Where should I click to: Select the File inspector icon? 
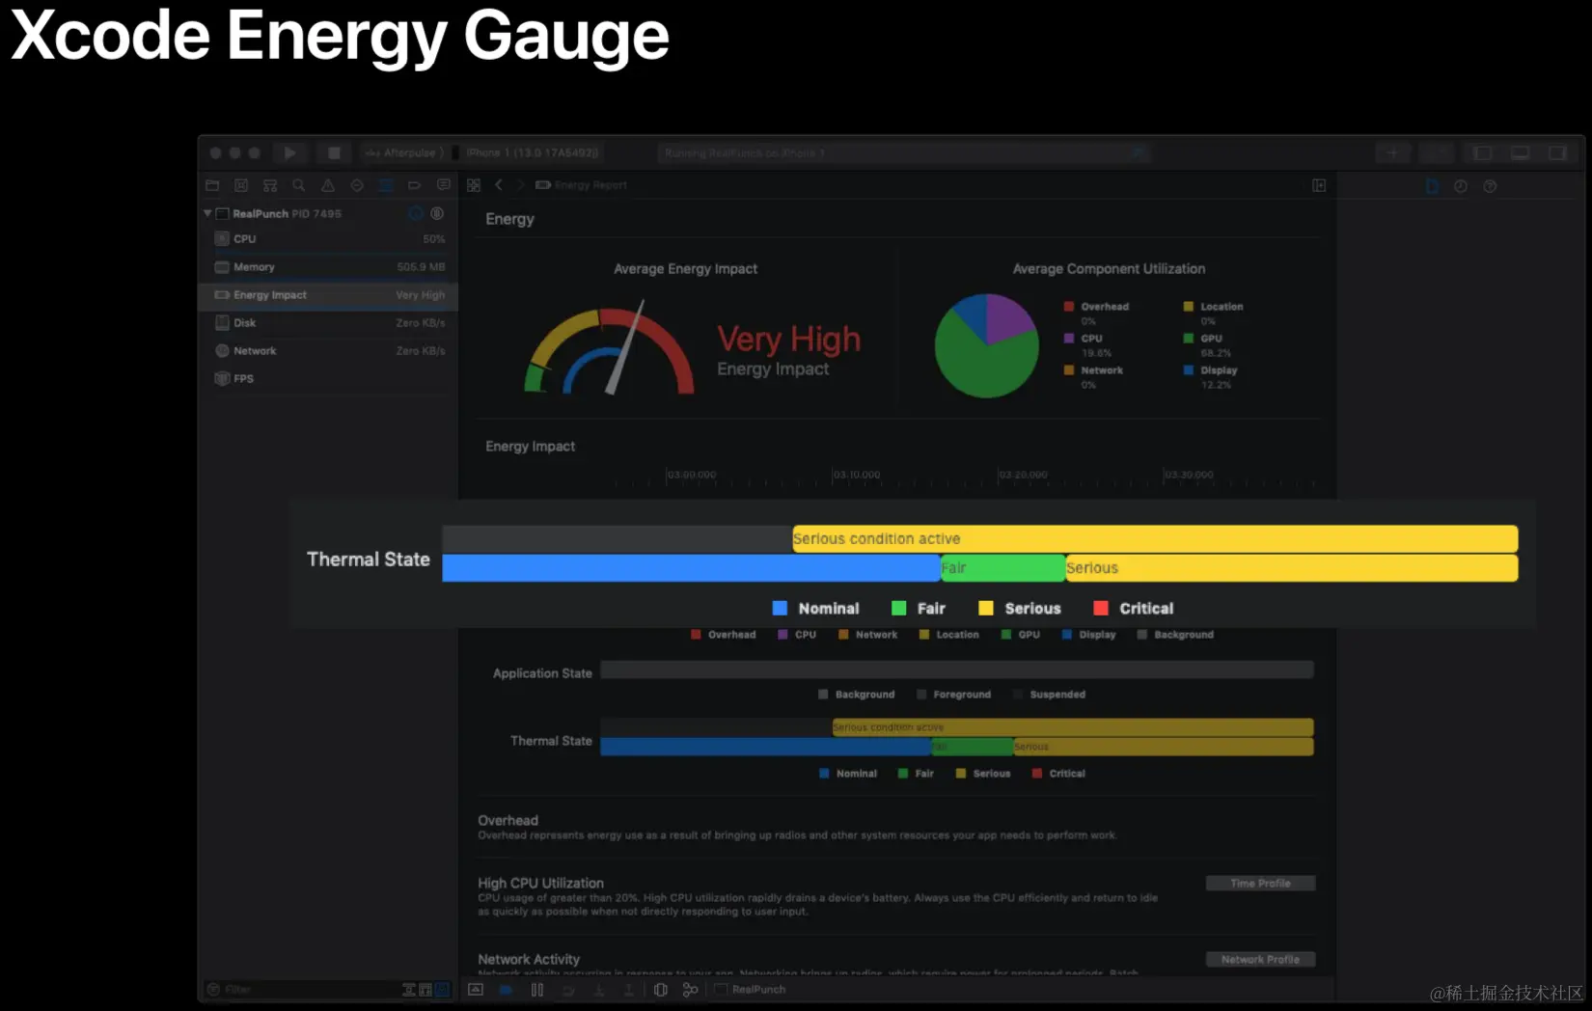coord(1432,186)
